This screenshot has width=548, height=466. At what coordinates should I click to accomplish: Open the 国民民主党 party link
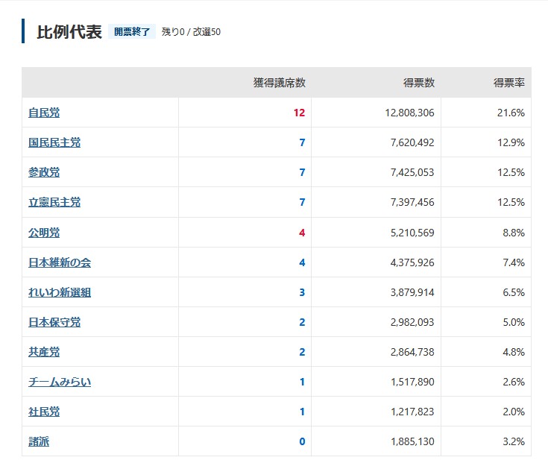(x=54, y=142)
